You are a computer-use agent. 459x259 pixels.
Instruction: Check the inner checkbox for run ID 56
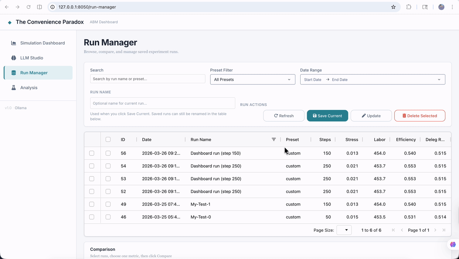coord(108,153)
